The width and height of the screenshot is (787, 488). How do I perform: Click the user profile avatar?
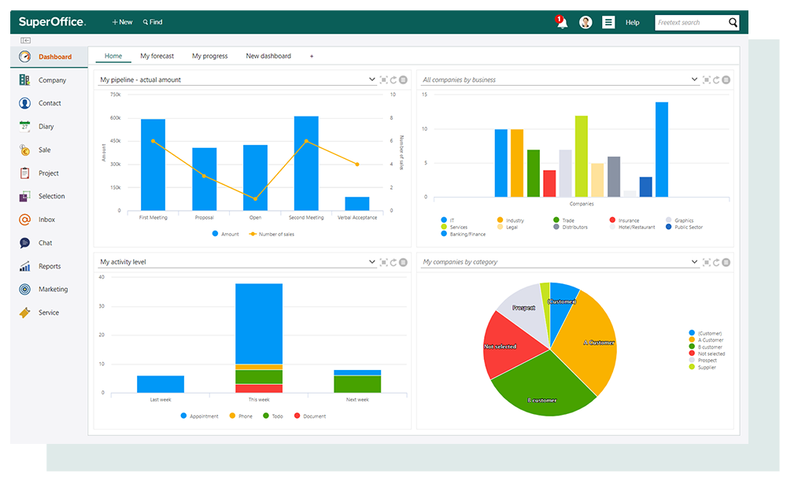pyautogui.click(x=586, y=23)
